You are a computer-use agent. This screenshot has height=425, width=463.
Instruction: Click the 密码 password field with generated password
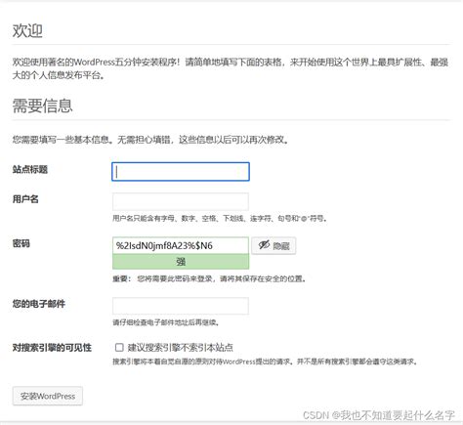[181, 245]
